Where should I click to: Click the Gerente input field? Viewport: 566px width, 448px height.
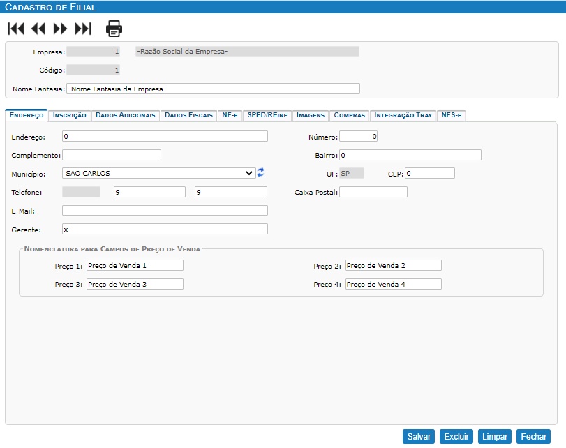[x=165, y=229]
